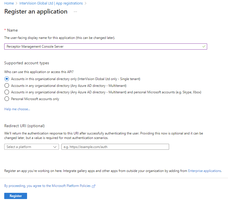Click the Register button
Image resolution: width=228 pixels, height=201 pixels.
point(16,196)
